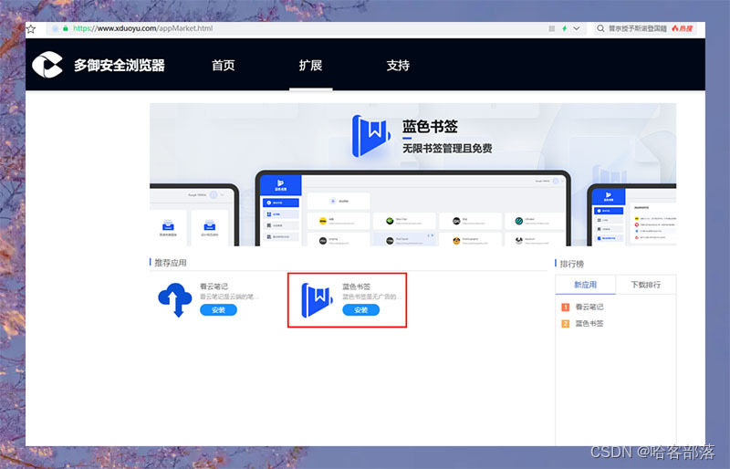Viewport: 730px width, 469px height.
Task: Switch to the 下载排行 ranking tab
Action: [x=645, y=285]
